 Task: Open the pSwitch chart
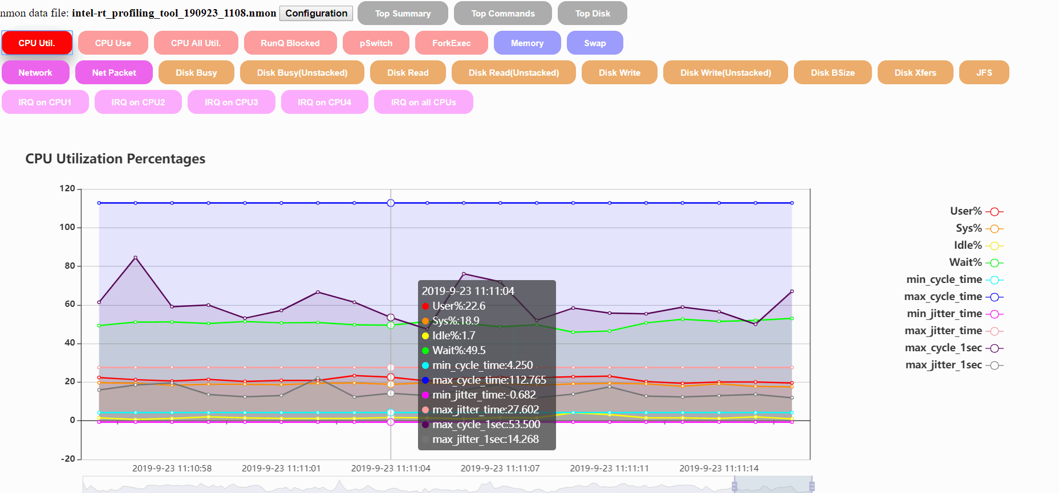(376, 43)
